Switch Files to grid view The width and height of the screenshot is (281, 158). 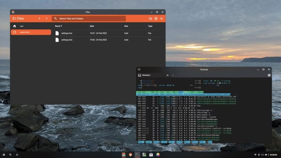pyautogui.click(x=156, y=19)
